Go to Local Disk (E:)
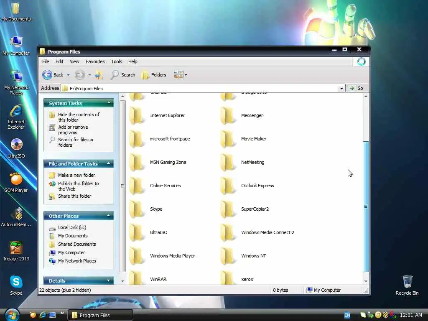The image size is (428, 321). click(72, 227)
